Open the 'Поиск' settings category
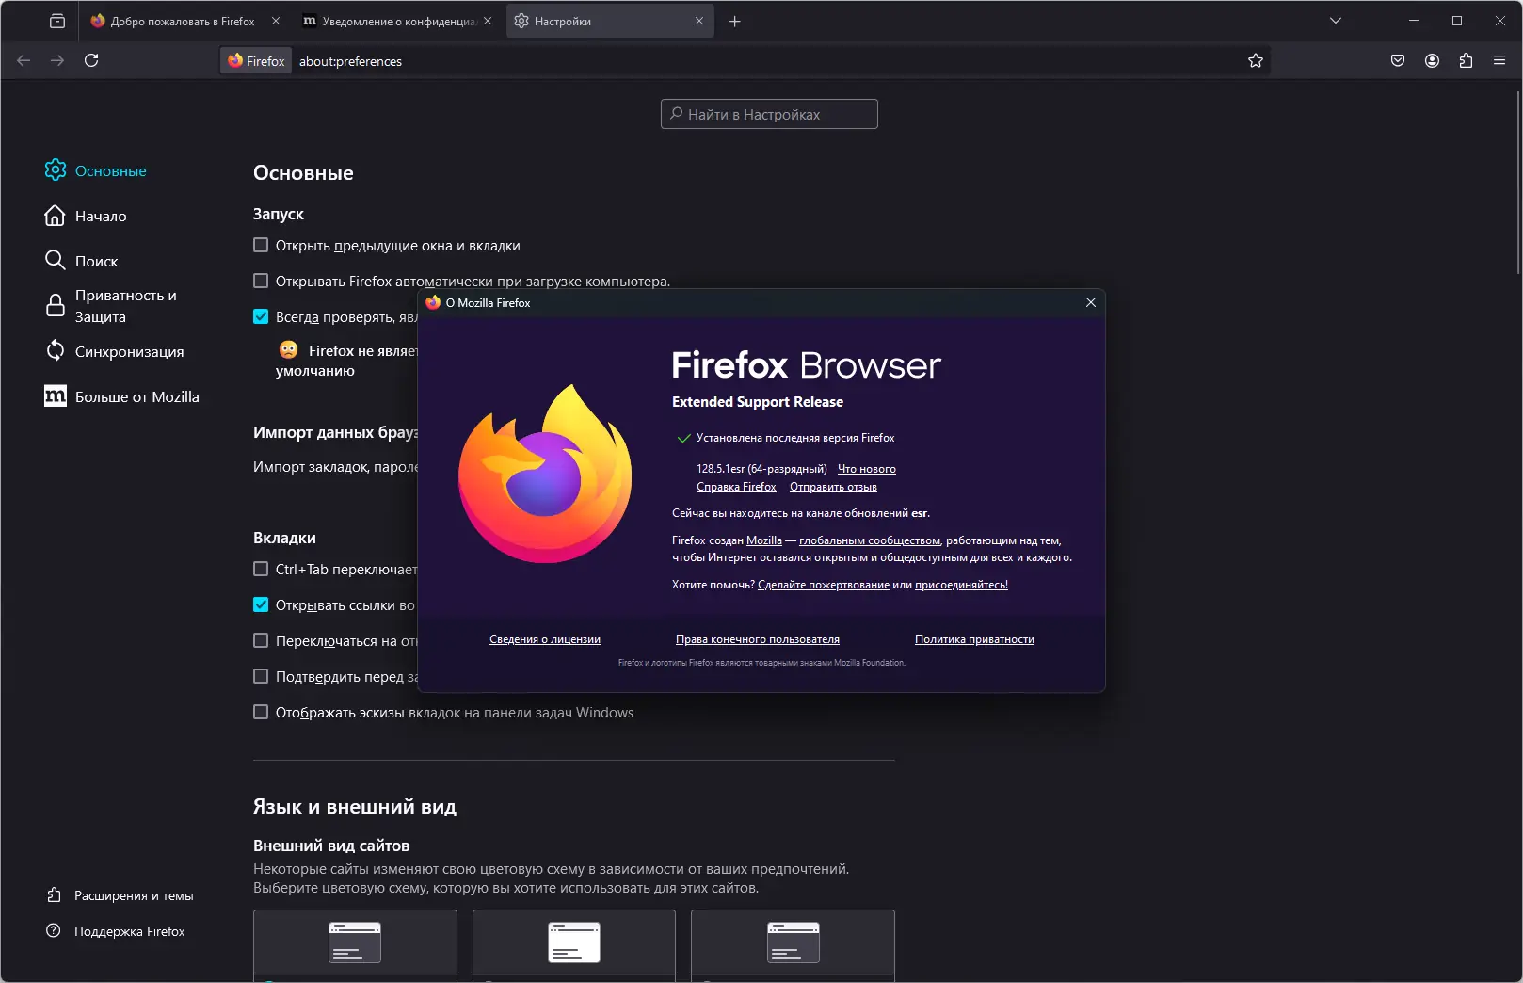The width and height of the screenshot is (1523, 983). click(81, 261)
